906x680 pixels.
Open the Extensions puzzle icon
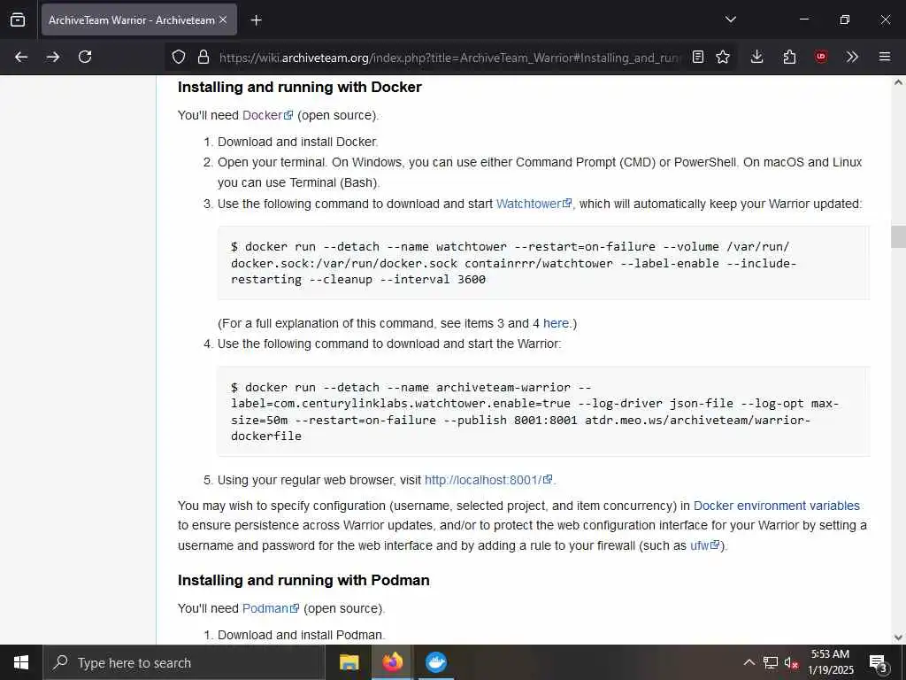click(789, 57)
